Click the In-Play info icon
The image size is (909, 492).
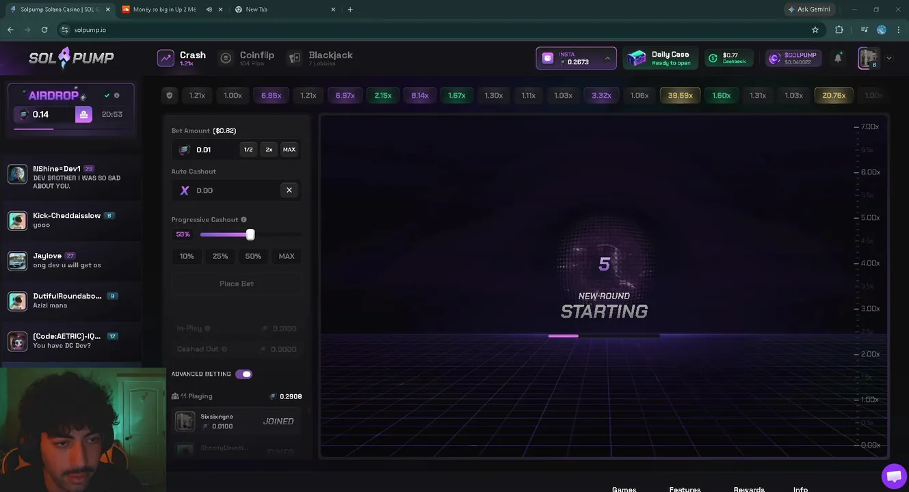(x=207, y=329)
